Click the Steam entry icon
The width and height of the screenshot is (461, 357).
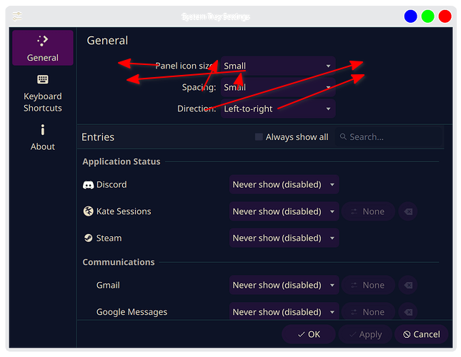[x=89, y=238]
